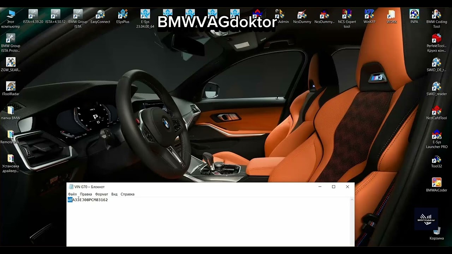Viewport: 452px width, 254px height.
Task: Open the BMW Coding Tool shortcut
Action: coord(436,19)
